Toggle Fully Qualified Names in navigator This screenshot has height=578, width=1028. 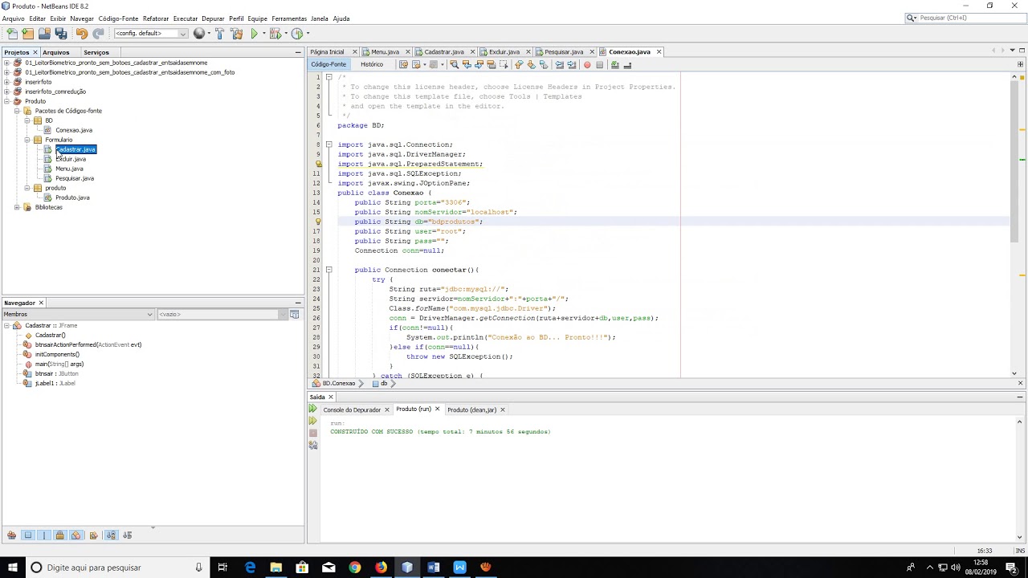point(94,535)
